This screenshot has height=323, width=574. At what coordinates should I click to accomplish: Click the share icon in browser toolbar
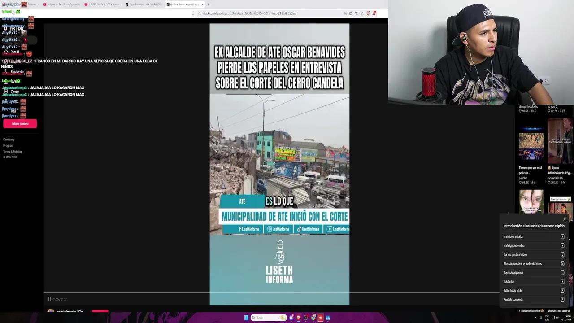(362, 13)
